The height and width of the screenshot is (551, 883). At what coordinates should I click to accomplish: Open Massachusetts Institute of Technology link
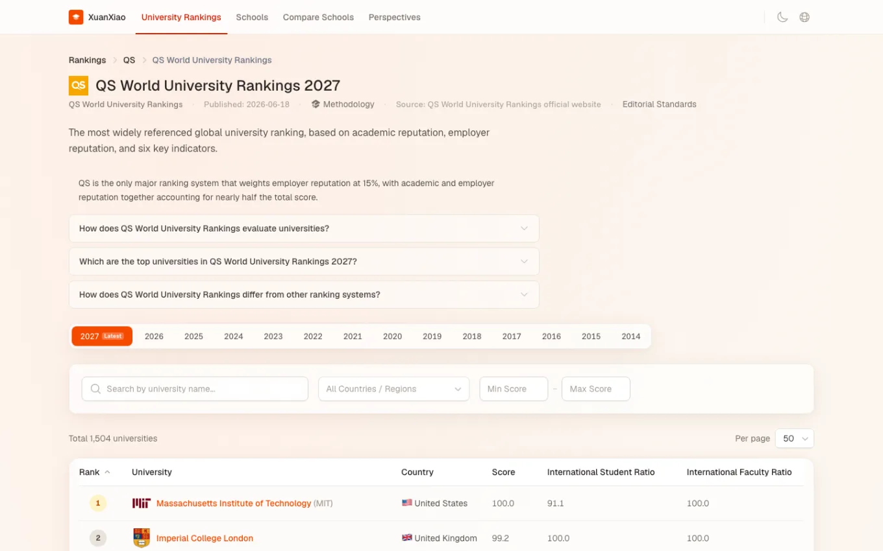pyautogui.click(x=234, y=503)
